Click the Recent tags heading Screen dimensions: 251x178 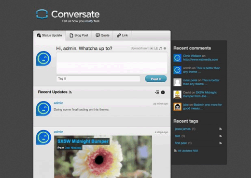coord(186,121)
